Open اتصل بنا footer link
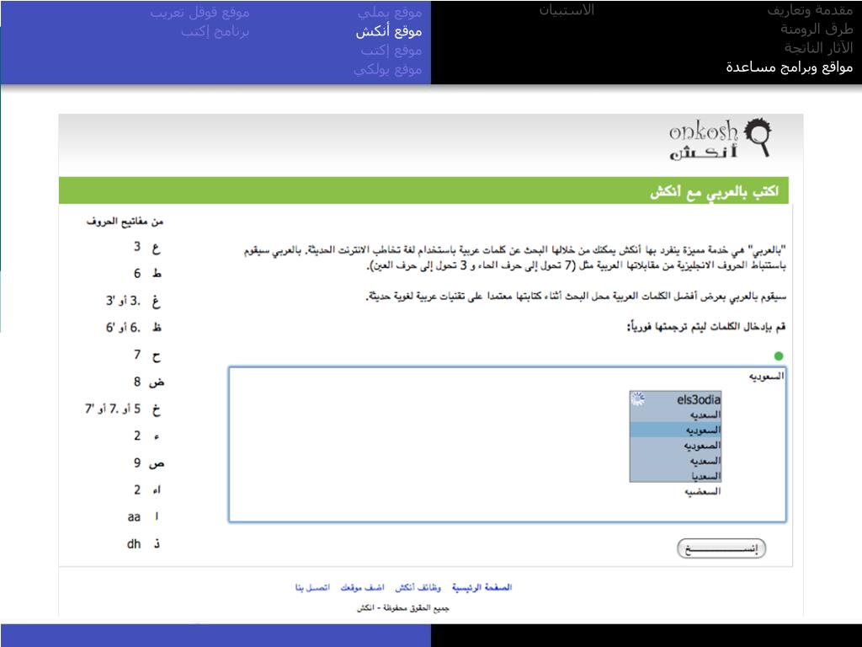The height and width of the screenshot is (647, 862). [312, 587]
